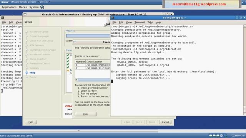Image resolution: width=246 pixels, height=138 pixels.
Task: Click the top green checkmark in the Status list
Action: tap(68, 55)
